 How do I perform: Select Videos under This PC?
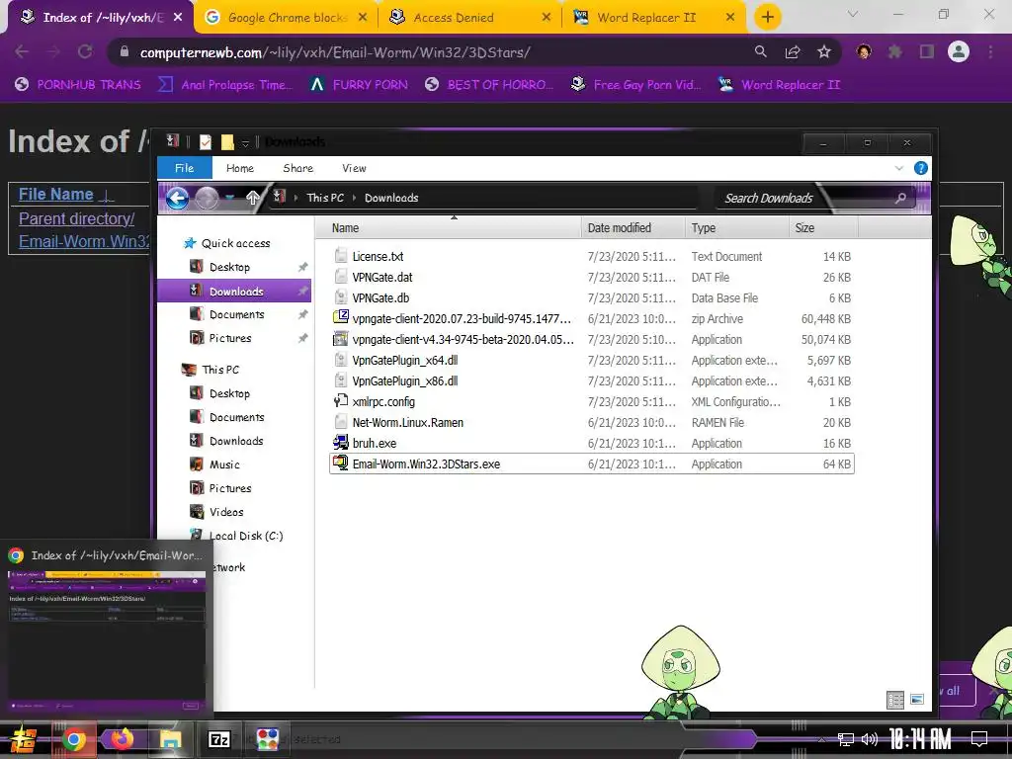click(x=226, y=512)
